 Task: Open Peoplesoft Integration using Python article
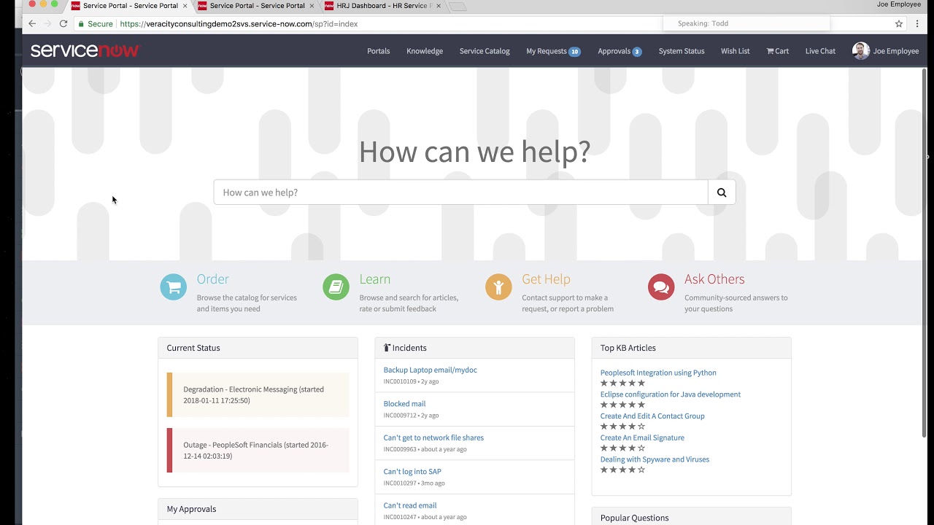(658, 373)
